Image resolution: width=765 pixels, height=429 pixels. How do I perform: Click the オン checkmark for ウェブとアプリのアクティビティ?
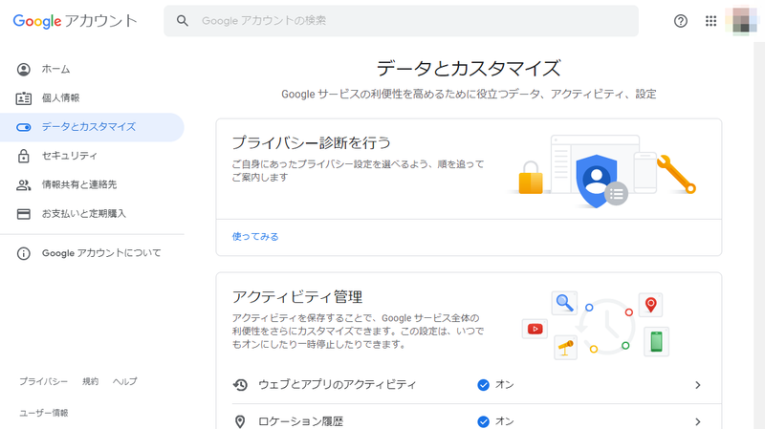point(484,385)
